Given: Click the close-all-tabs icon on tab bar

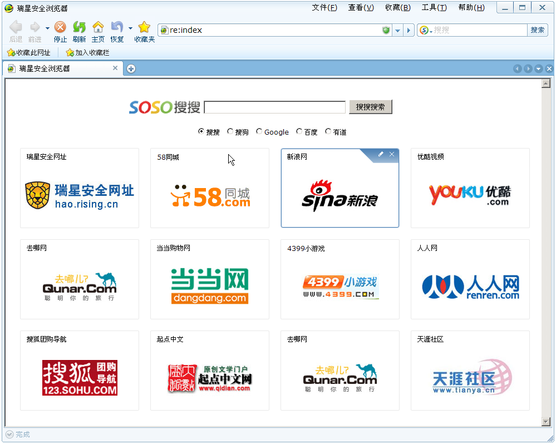Looking at the screenshot, I should (549, 69).
